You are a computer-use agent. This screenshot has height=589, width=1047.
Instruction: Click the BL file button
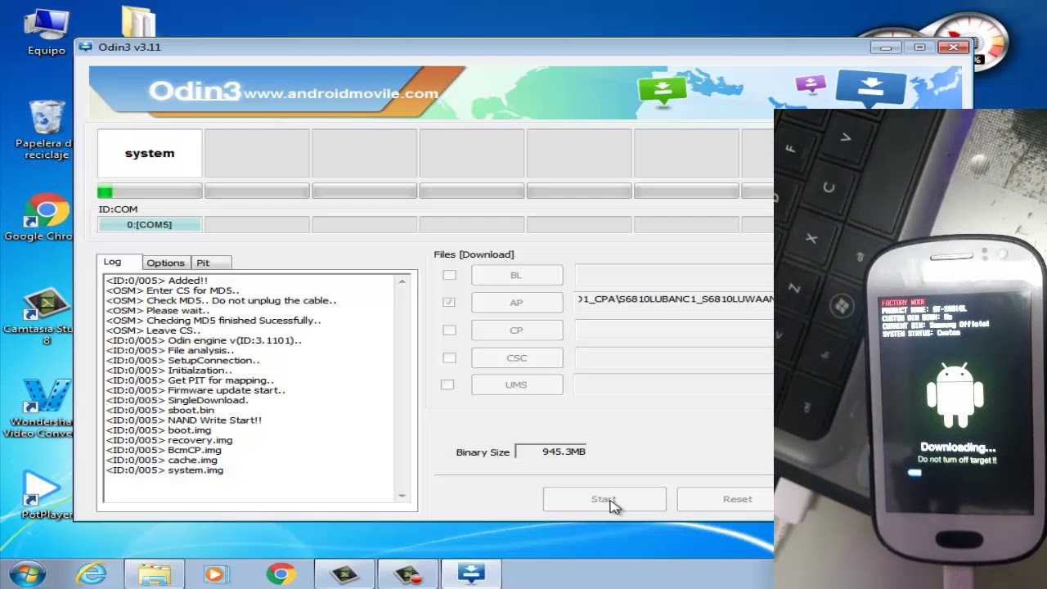tap(517, 275)
